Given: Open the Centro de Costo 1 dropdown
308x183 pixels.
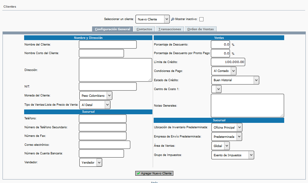Looking at the screenshot, I should click(x=216, y=89).
